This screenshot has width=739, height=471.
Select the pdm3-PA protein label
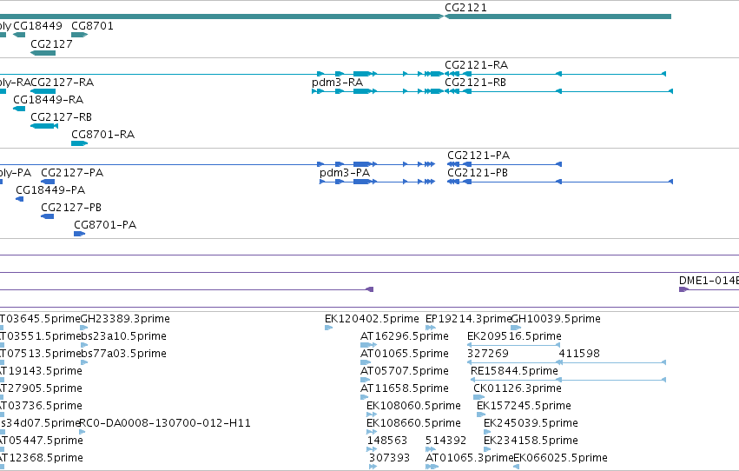[345, 173]
